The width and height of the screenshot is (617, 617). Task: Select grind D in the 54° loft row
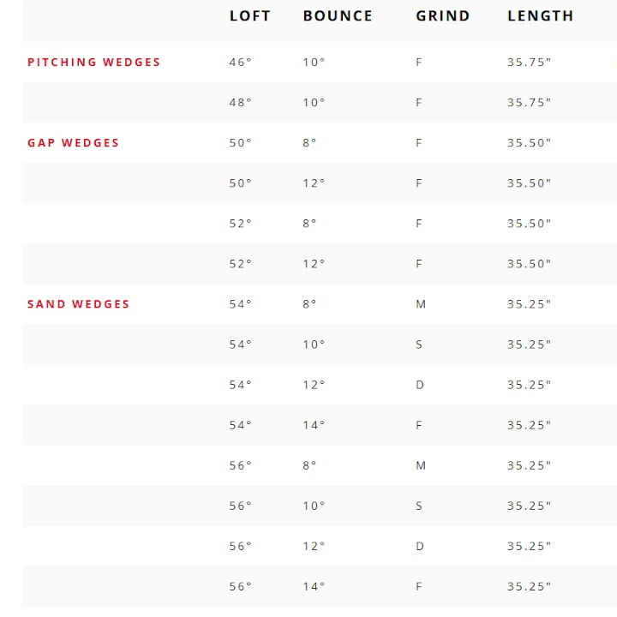coord(420,385)
